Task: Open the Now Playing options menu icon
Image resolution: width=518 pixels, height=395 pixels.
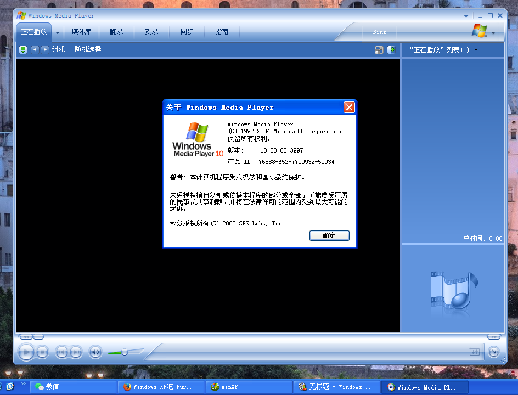Action: click(x=23, y=50)
